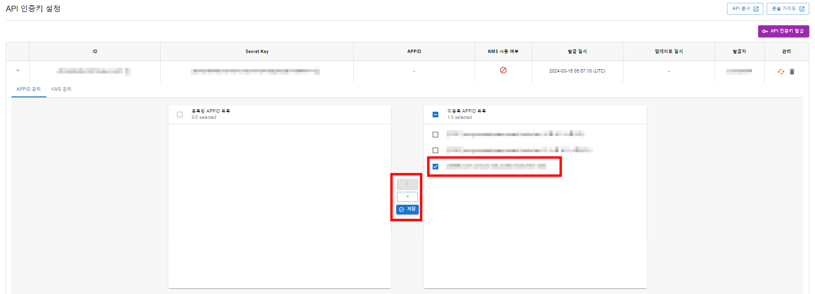Switch to the KMS 관리 tab
Image resolution: width=815 pixels, height=294 pixels.
click(x=61, y=89)
